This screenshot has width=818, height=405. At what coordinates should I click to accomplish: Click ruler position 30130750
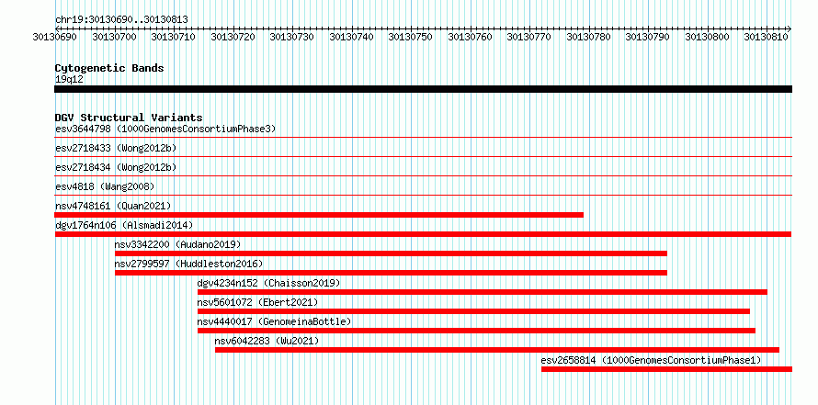tap(411, 37)
